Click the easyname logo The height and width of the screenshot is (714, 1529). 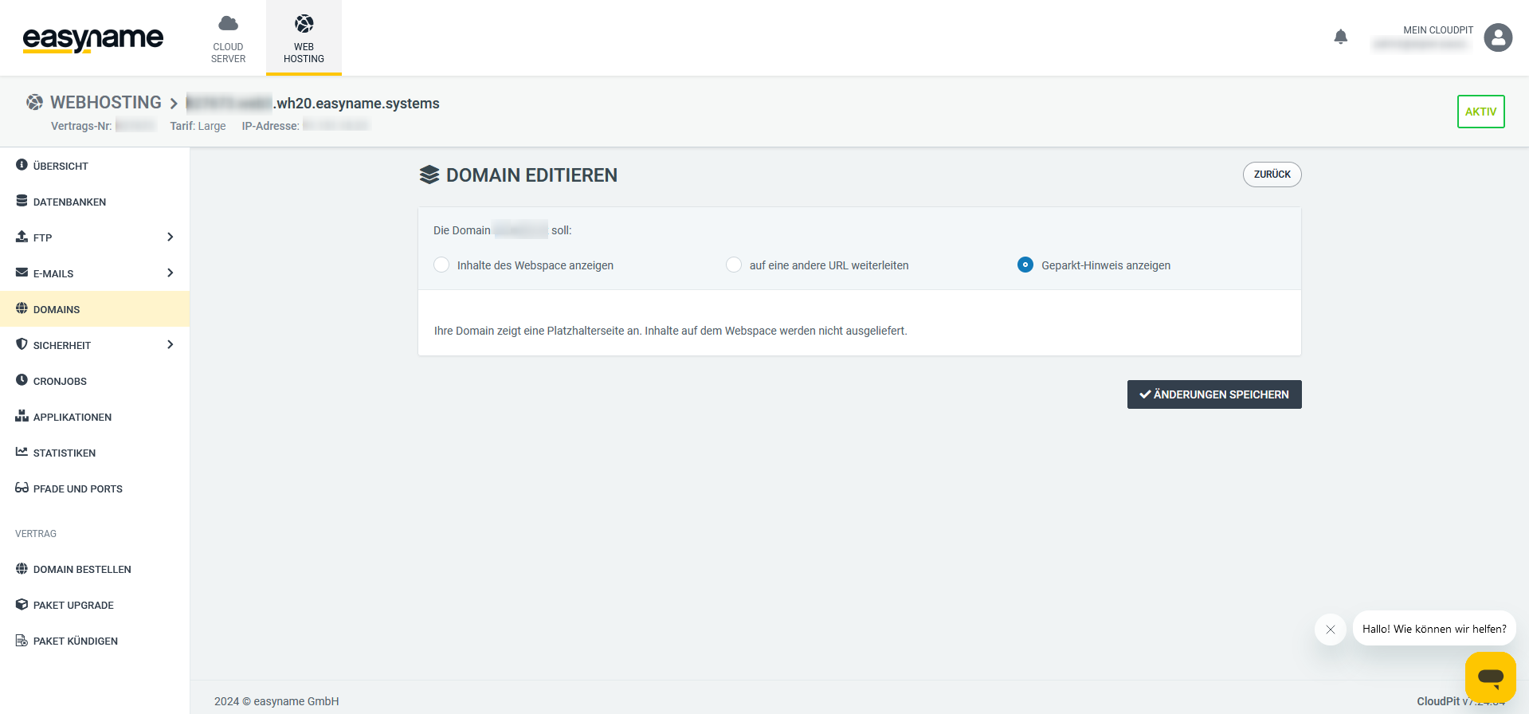click(92, 38)
